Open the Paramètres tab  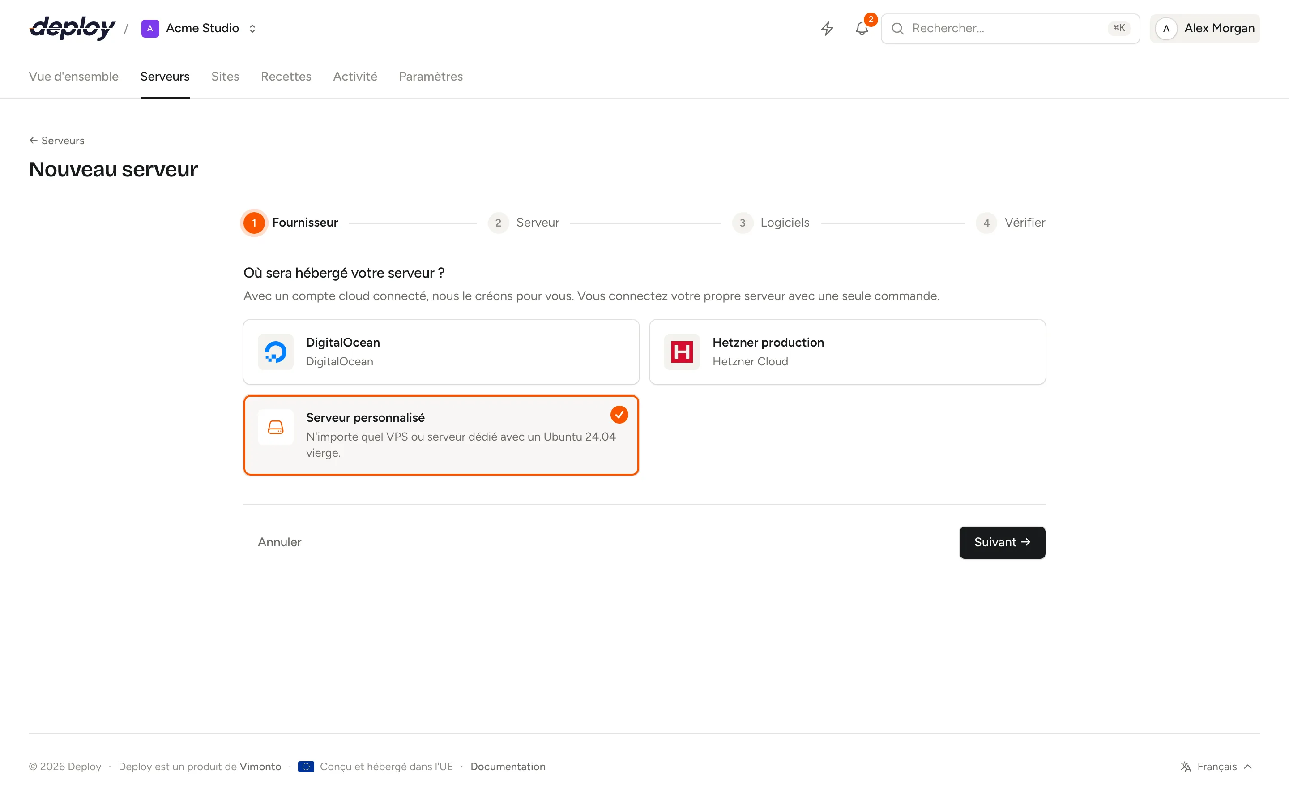click(x=431, y=76)
